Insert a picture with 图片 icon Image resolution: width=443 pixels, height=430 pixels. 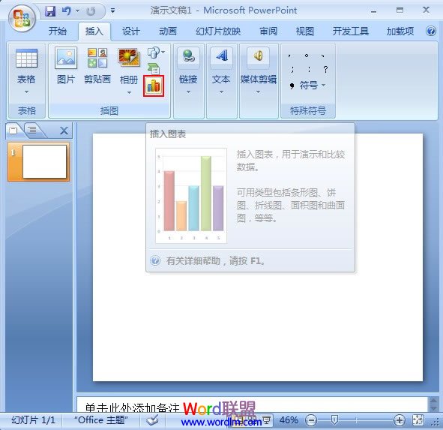pyautogui.click(x=66, y=59)
